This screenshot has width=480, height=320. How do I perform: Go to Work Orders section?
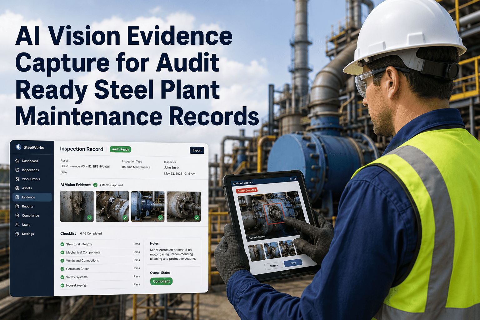(32, 179)
